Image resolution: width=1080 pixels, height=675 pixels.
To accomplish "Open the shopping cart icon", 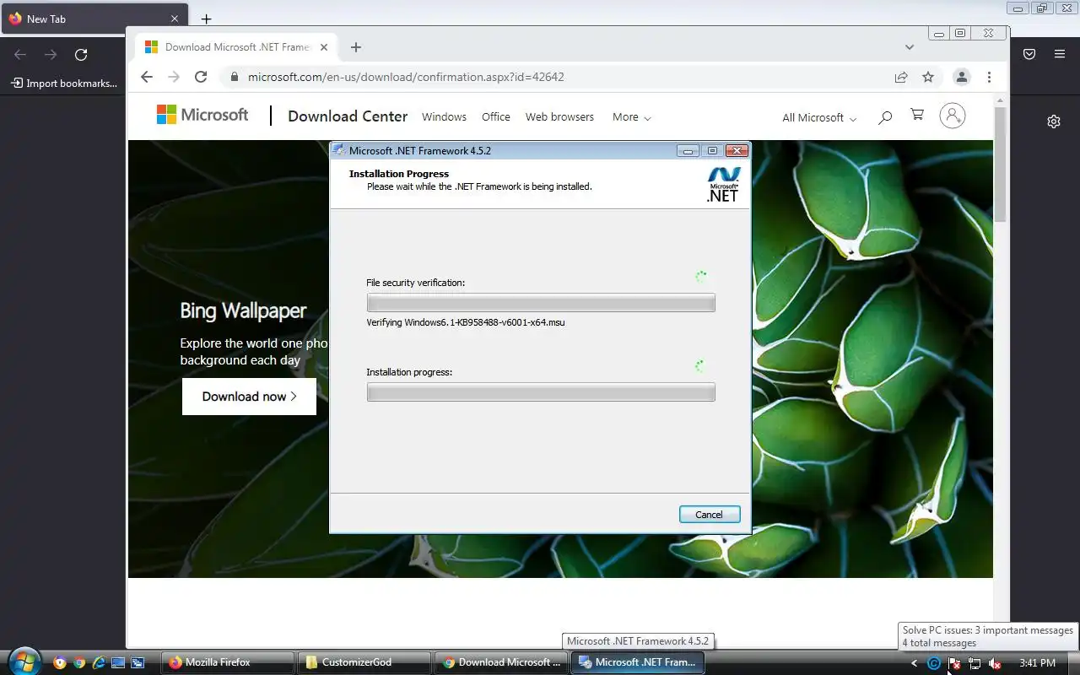I will (917, 115).
